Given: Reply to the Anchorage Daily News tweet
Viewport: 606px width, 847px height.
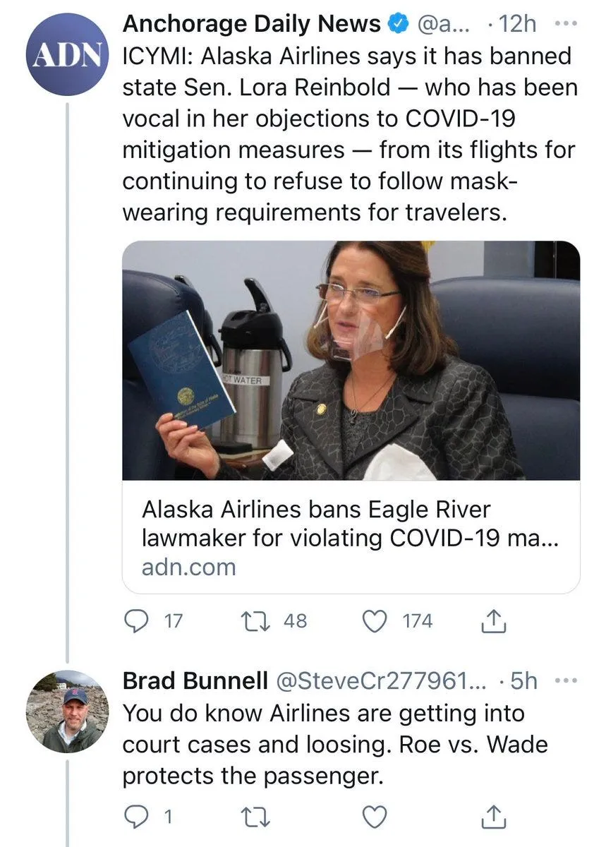Looking at the screenshot, I should point(135,621).
